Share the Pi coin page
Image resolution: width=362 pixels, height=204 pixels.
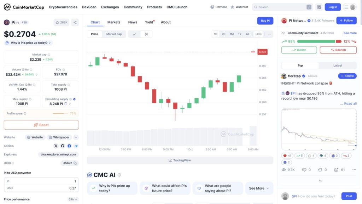(x=75, y=23)
